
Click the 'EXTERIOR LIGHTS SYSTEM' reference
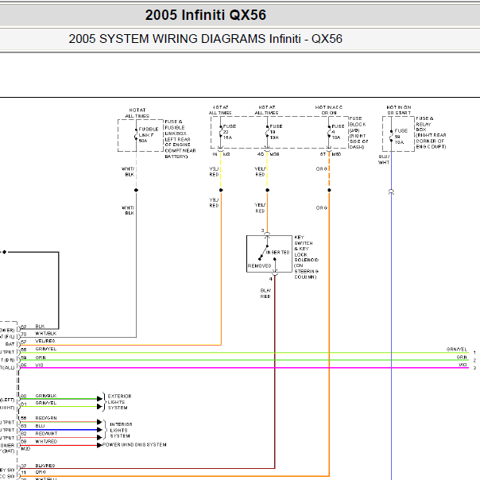[119, 402]
